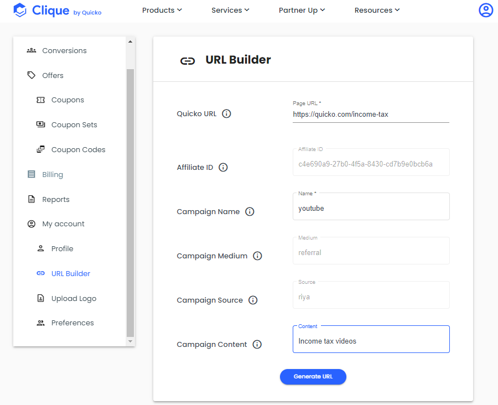
Task: Show info for Campaign Medium
Action: coord(257,256)
